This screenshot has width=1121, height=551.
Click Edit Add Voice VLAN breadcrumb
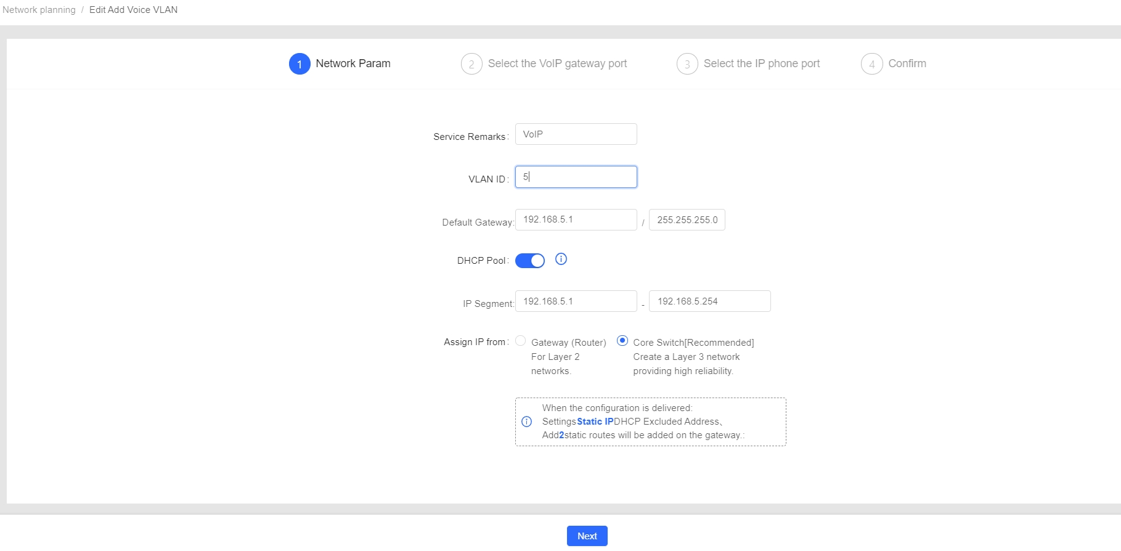133,10
